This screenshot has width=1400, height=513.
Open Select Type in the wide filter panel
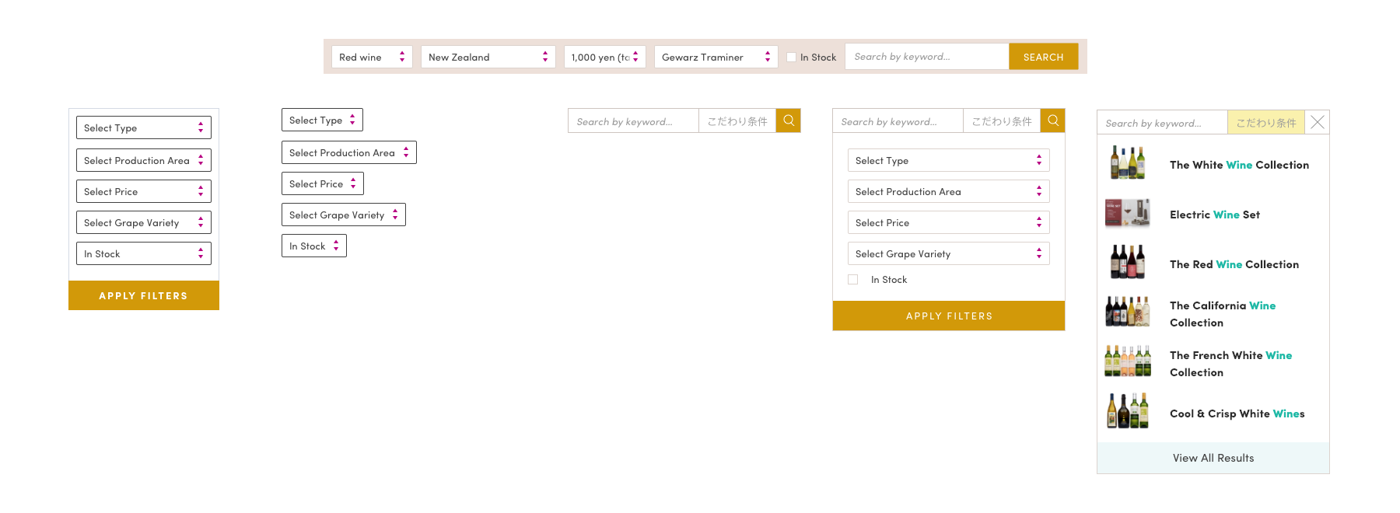point(949,160)
